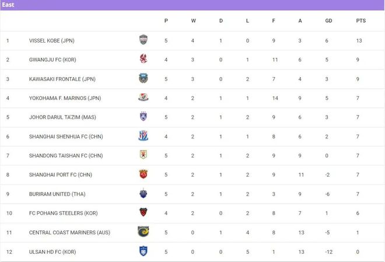This screenshot has width=385, height=262.
Task: Click the Shanghai Port FC crest
Action: [143, 174]
